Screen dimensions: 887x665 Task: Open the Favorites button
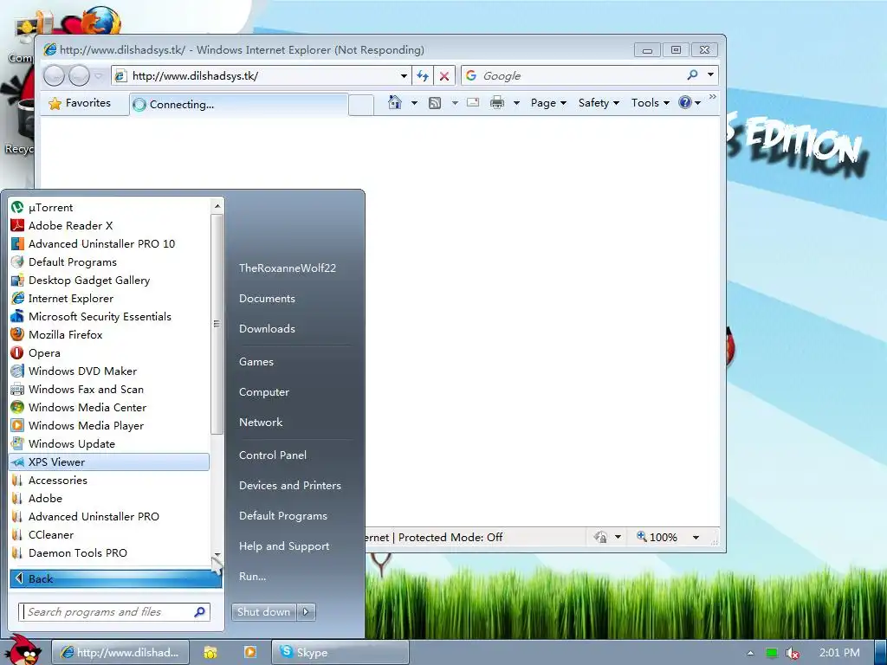80,103
